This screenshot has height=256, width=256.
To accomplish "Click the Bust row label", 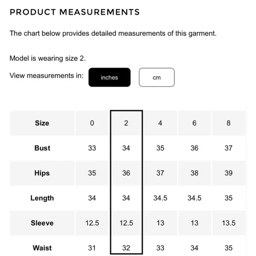I will tap(42, 148).
